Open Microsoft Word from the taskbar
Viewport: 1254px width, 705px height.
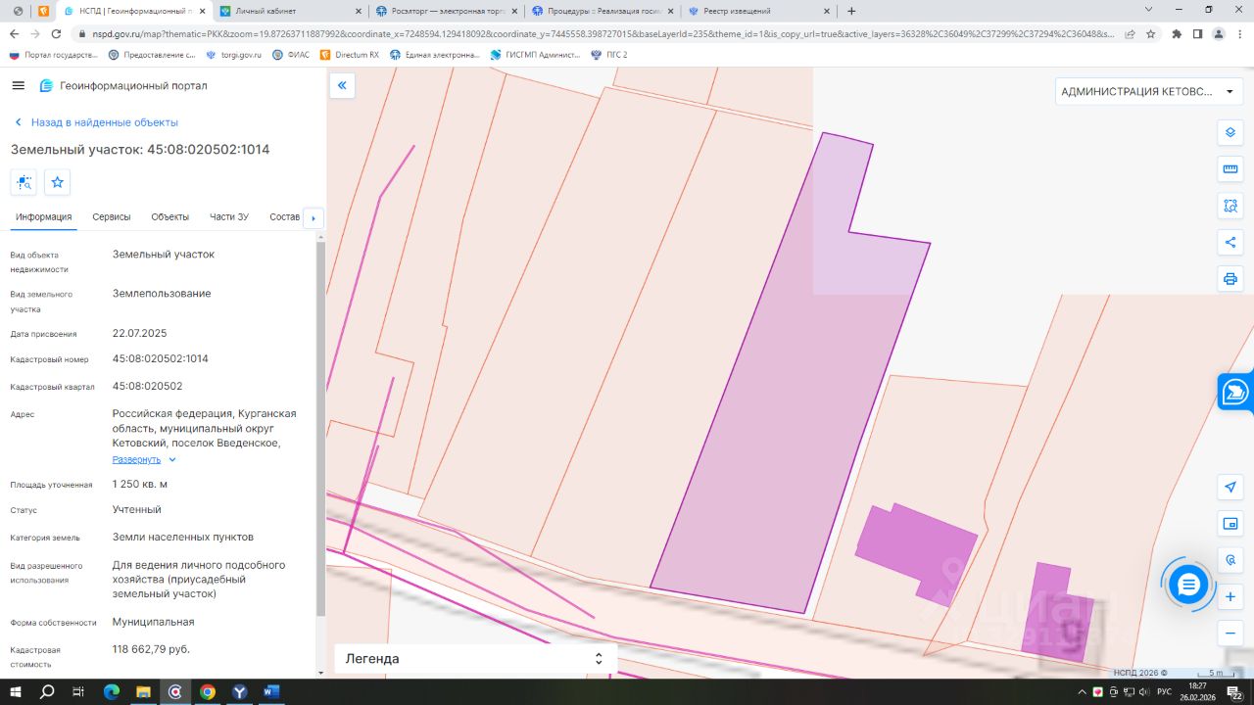[271, 692]
